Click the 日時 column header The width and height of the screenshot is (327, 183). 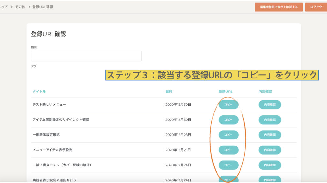click(x=169, y=91)
